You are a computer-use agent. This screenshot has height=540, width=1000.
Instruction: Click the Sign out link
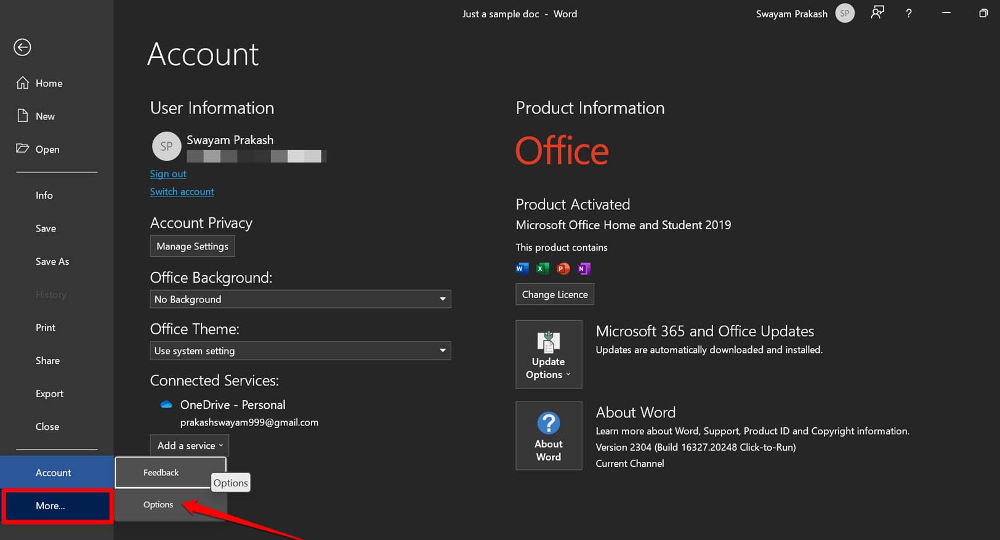[x=168, y=174]
